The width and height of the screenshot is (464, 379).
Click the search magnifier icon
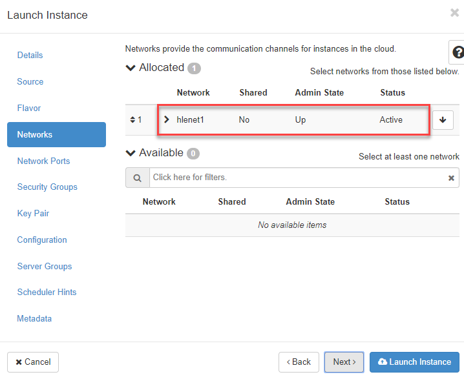pos(137,178)
